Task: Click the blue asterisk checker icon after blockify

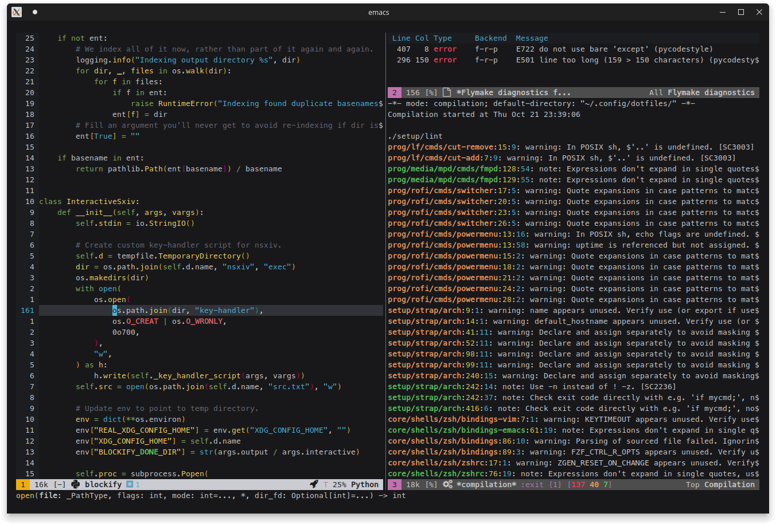Action: pos(130,484)
